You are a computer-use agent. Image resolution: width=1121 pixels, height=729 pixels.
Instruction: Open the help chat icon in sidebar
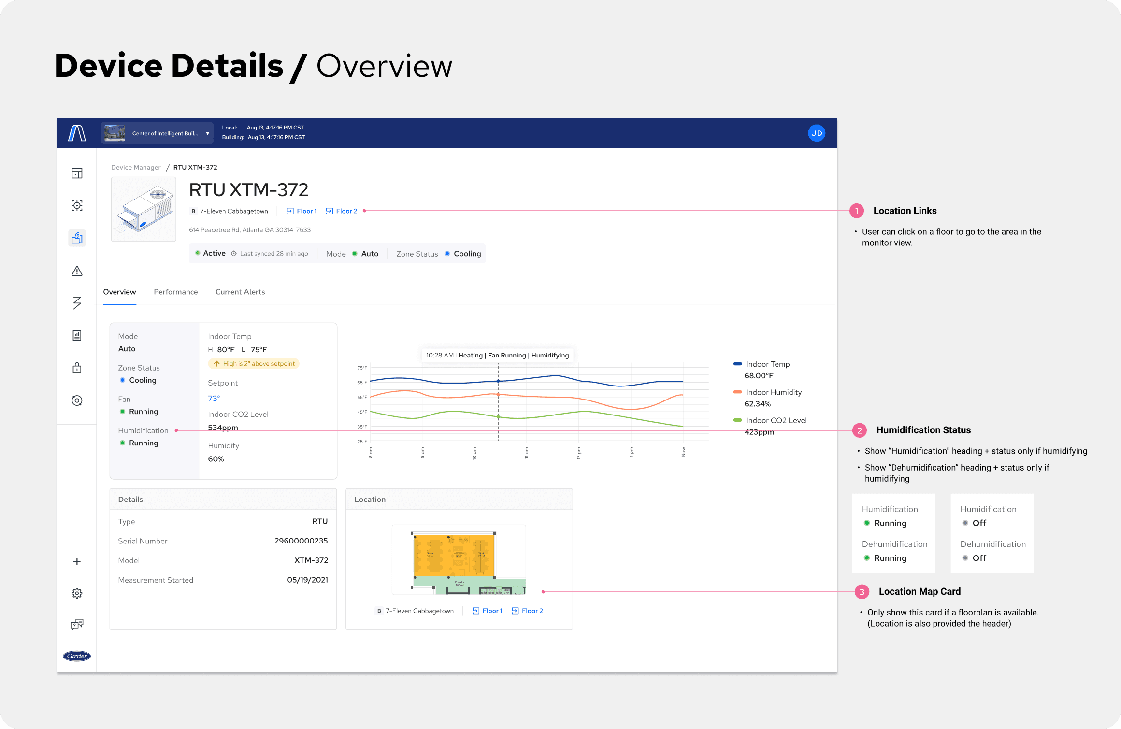coord(77,624)
